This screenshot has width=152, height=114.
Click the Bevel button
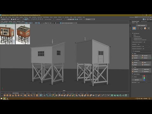pyautogui.click(x=146, y=62)
